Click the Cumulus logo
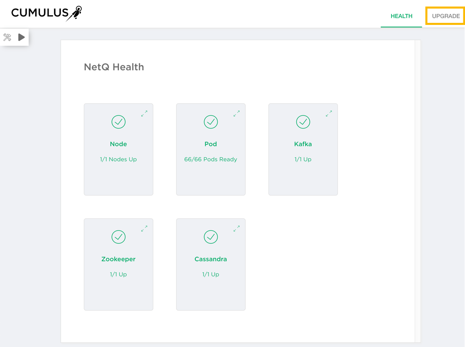Viewport: 465px width, 347px height. point(46,13)
